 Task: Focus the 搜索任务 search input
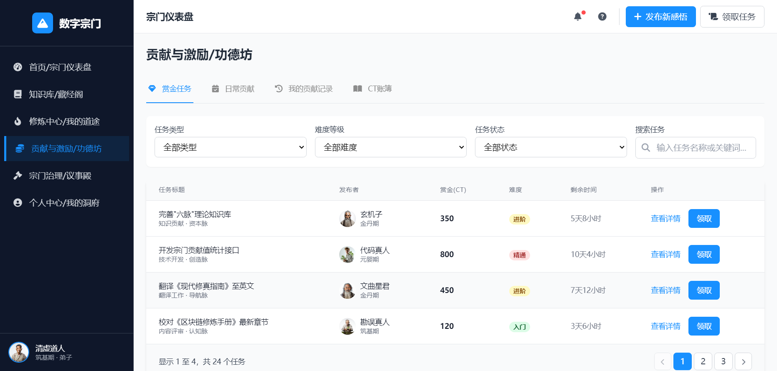pyautogui.click(x=696, y=148)
